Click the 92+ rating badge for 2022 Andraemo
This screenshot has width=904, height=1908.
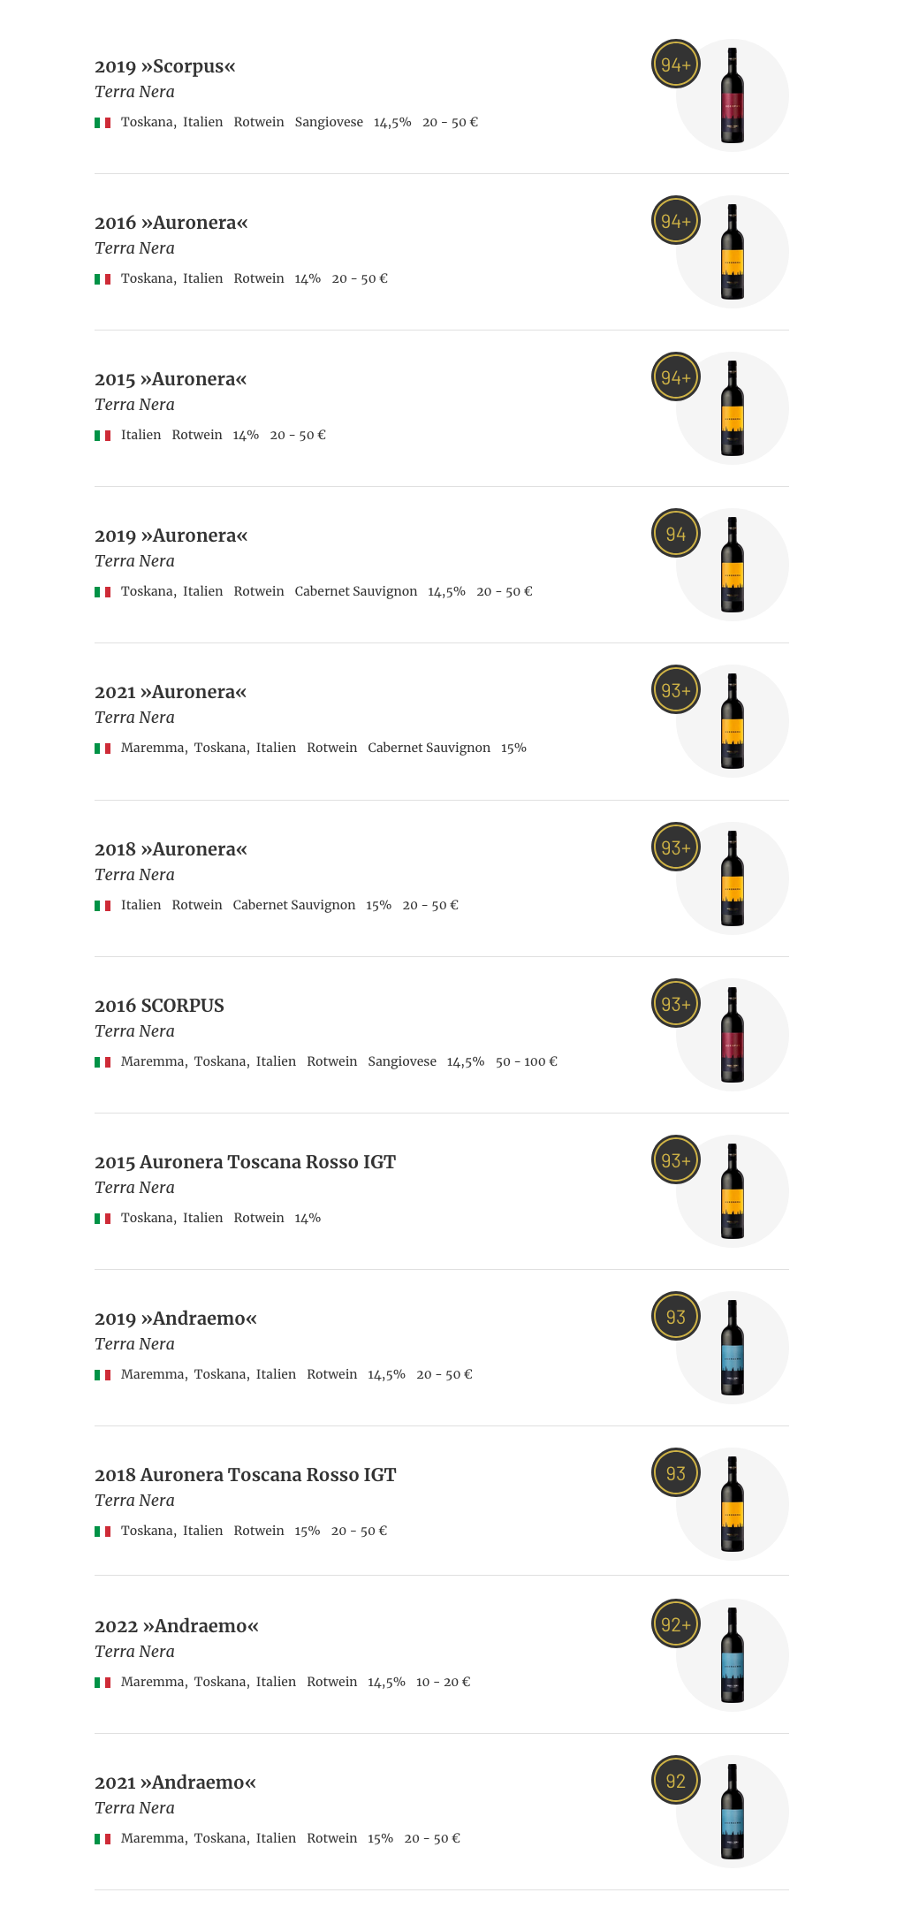coord(676,1624)
